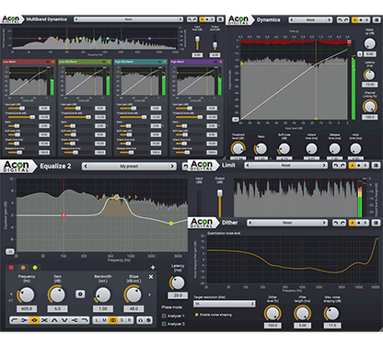383x346 pixels.
Task: Select the V-shaped notch filter icon
Action: (x=64, y=320)
